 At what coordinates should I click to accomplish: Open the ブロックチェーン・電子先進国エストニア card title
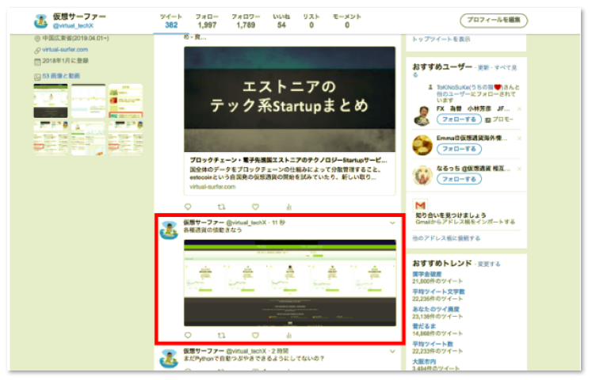288,160
